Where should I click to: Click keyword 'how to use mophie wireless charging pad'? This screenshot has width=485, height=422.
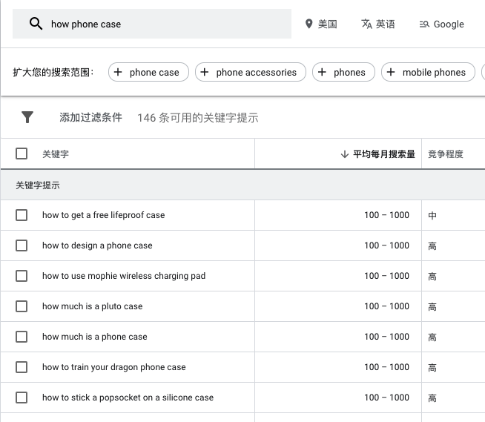click(124, 276)
